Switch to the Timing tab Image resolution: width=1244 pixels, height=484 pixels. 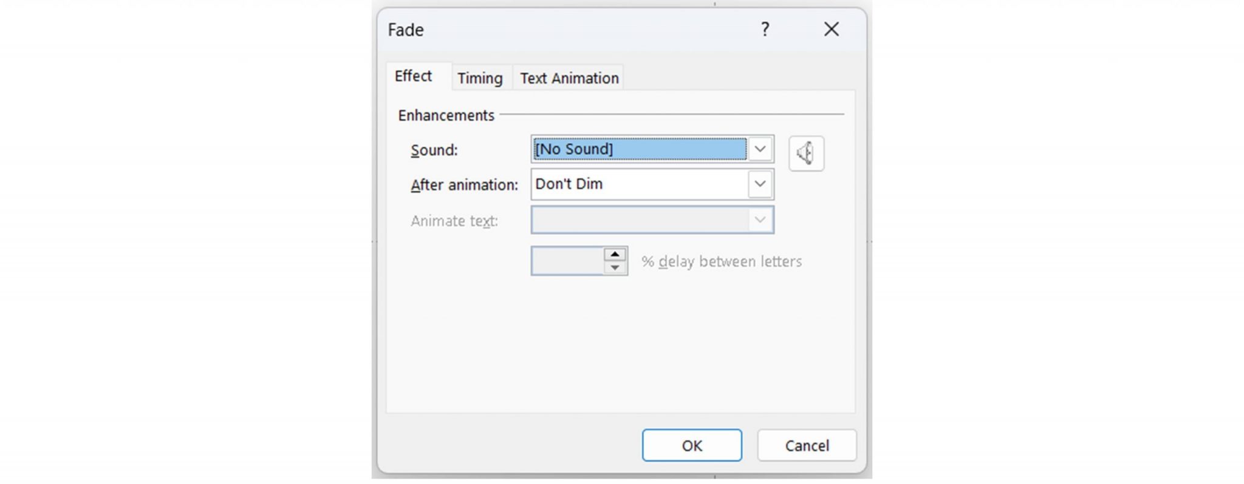[x=480, y=78]
